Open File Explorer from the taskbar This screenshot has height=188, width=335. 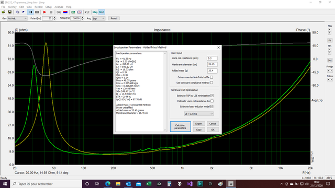pos(118,184)
